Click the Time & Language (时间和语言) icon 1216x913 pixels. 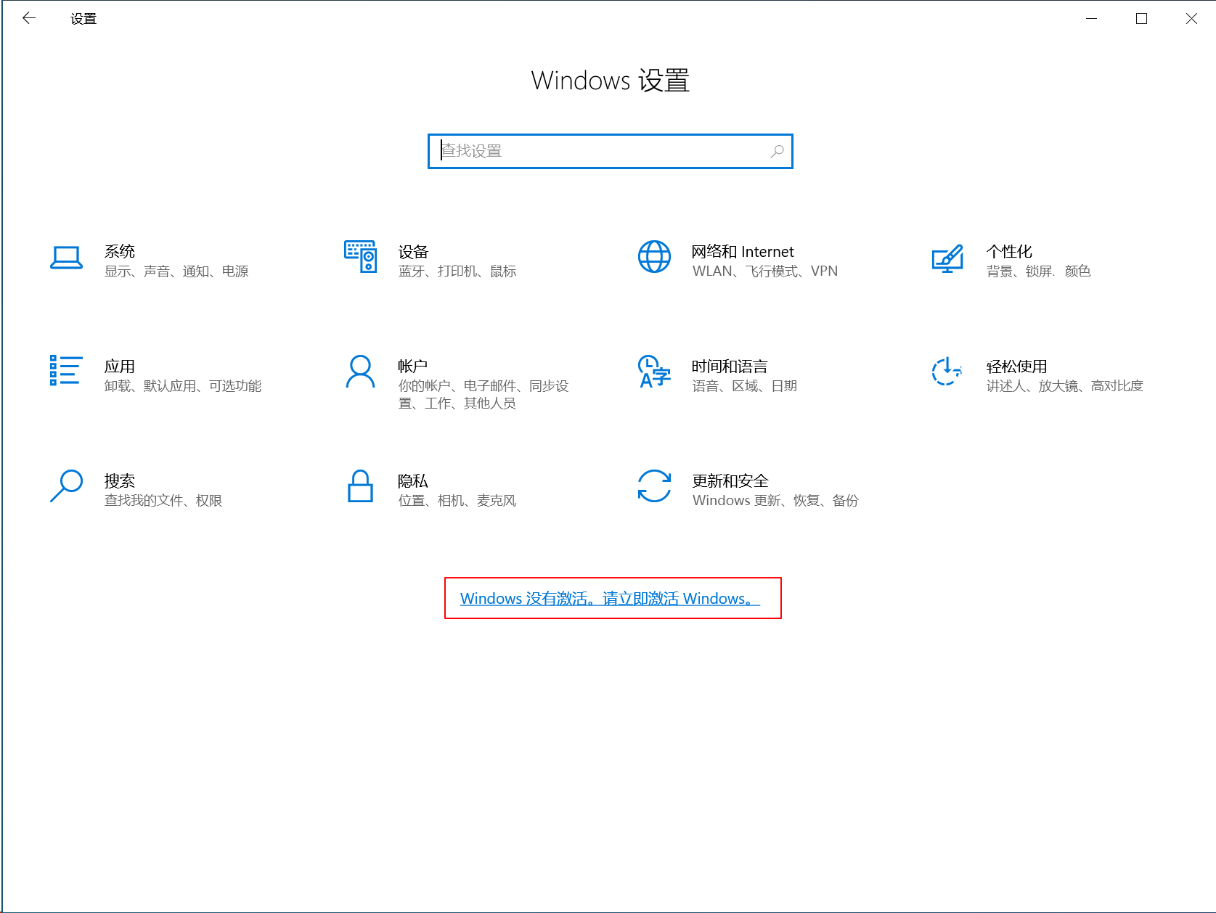click(654, 371)
